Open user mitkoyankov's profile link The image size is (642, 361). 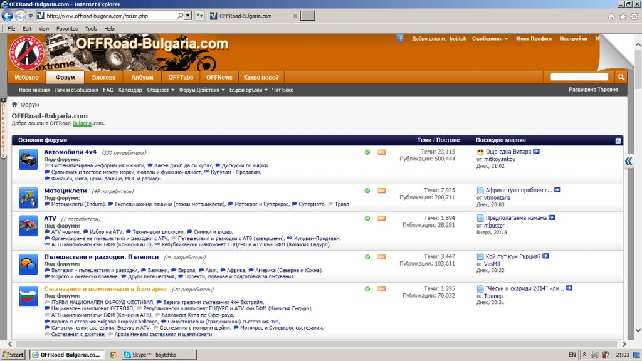click(x=500, y=159)
